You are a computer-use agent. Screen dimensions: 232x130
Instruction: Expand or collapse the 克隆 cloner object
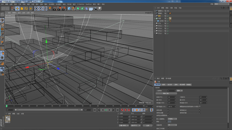(x=155, y=18)
